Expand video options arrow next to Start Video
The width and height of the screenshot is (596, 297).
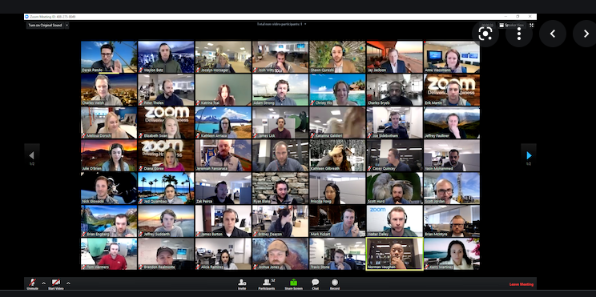[x=68, y=283]
